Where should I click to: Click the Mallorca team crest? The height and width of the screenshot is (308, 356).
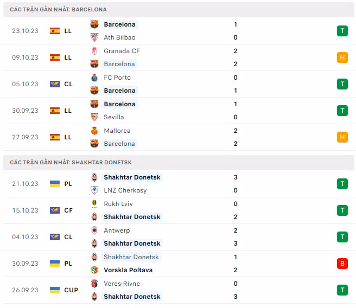point(94,131)
